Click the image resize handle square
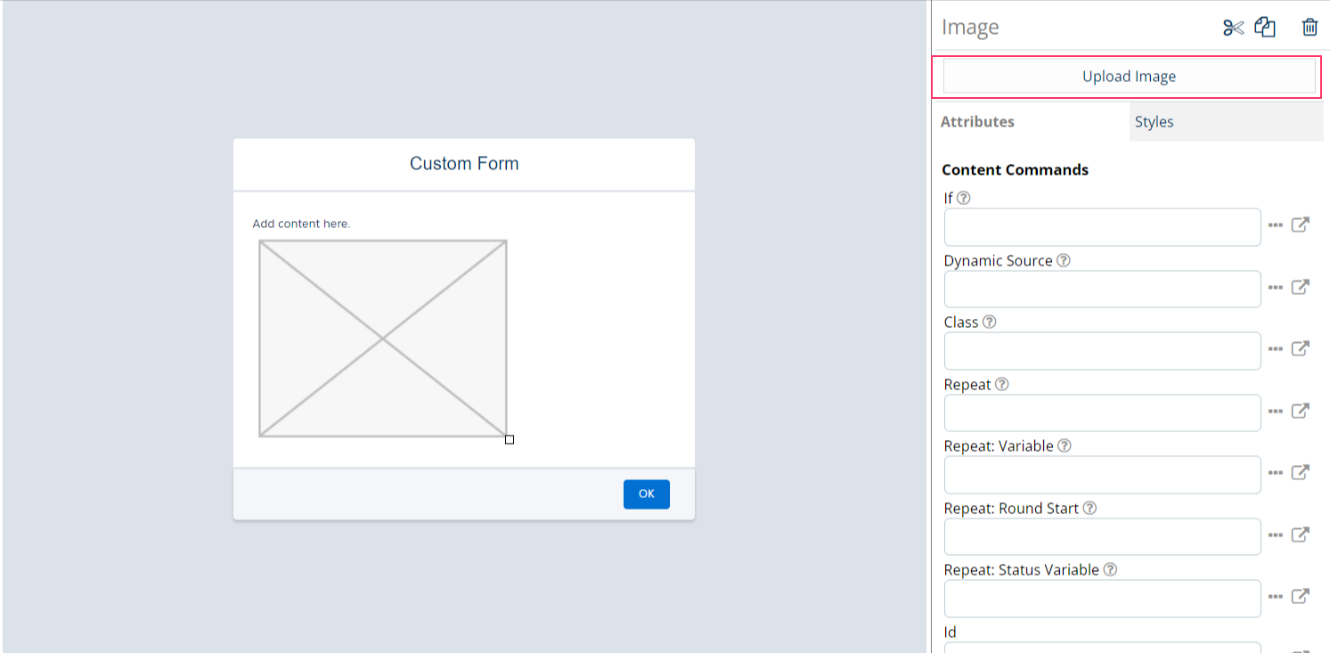This screenshot has width=1330, height=653. 510,439
